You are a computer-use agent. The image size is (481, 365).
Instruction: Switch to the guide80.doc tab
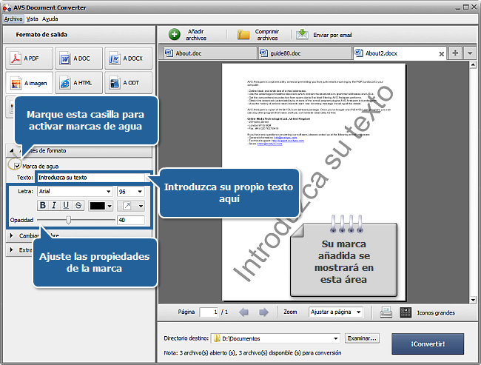point(305,53)
